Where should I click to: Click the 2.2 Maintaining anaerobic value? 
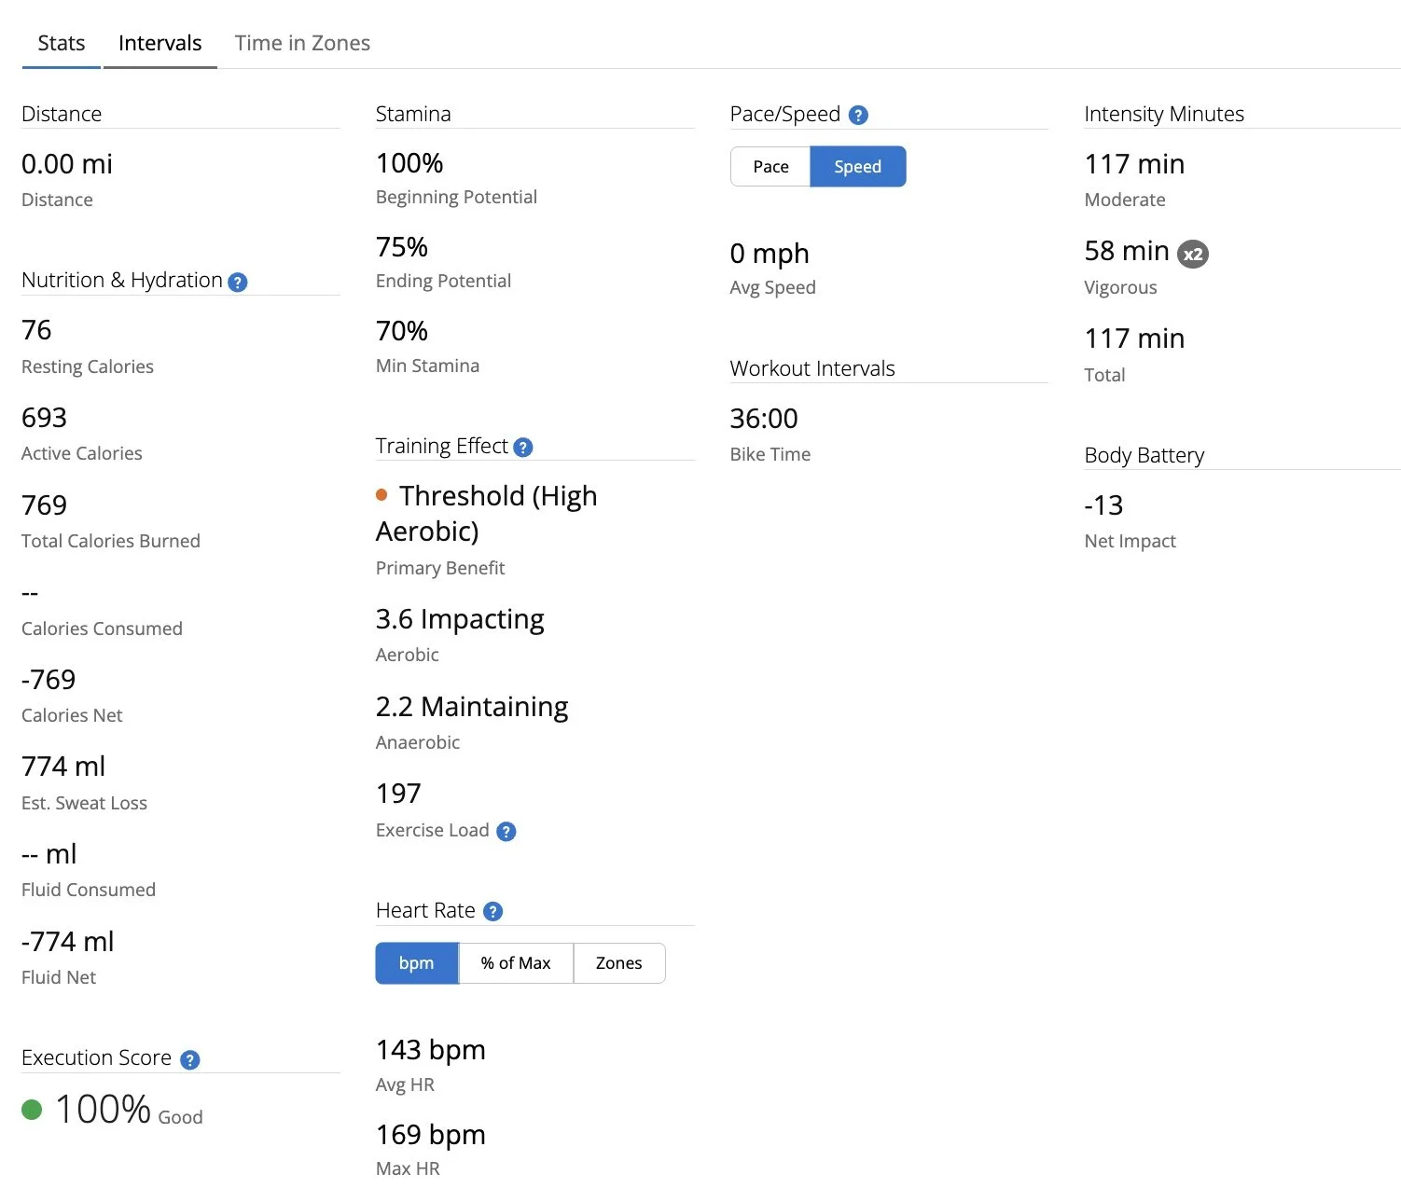click(x=472, y=707)
